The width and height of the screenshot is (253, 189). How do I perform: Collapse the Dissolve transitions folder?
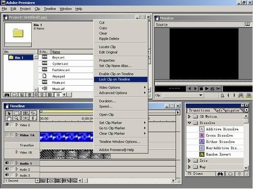point(189,123)
